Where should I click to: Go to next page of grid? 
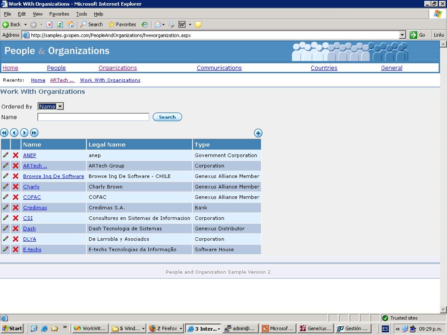tap(24, 133)
